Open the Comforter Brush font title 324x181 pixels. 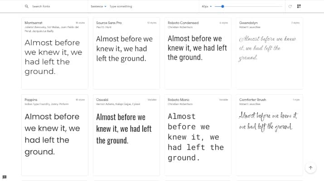click(x=252, y=100)
